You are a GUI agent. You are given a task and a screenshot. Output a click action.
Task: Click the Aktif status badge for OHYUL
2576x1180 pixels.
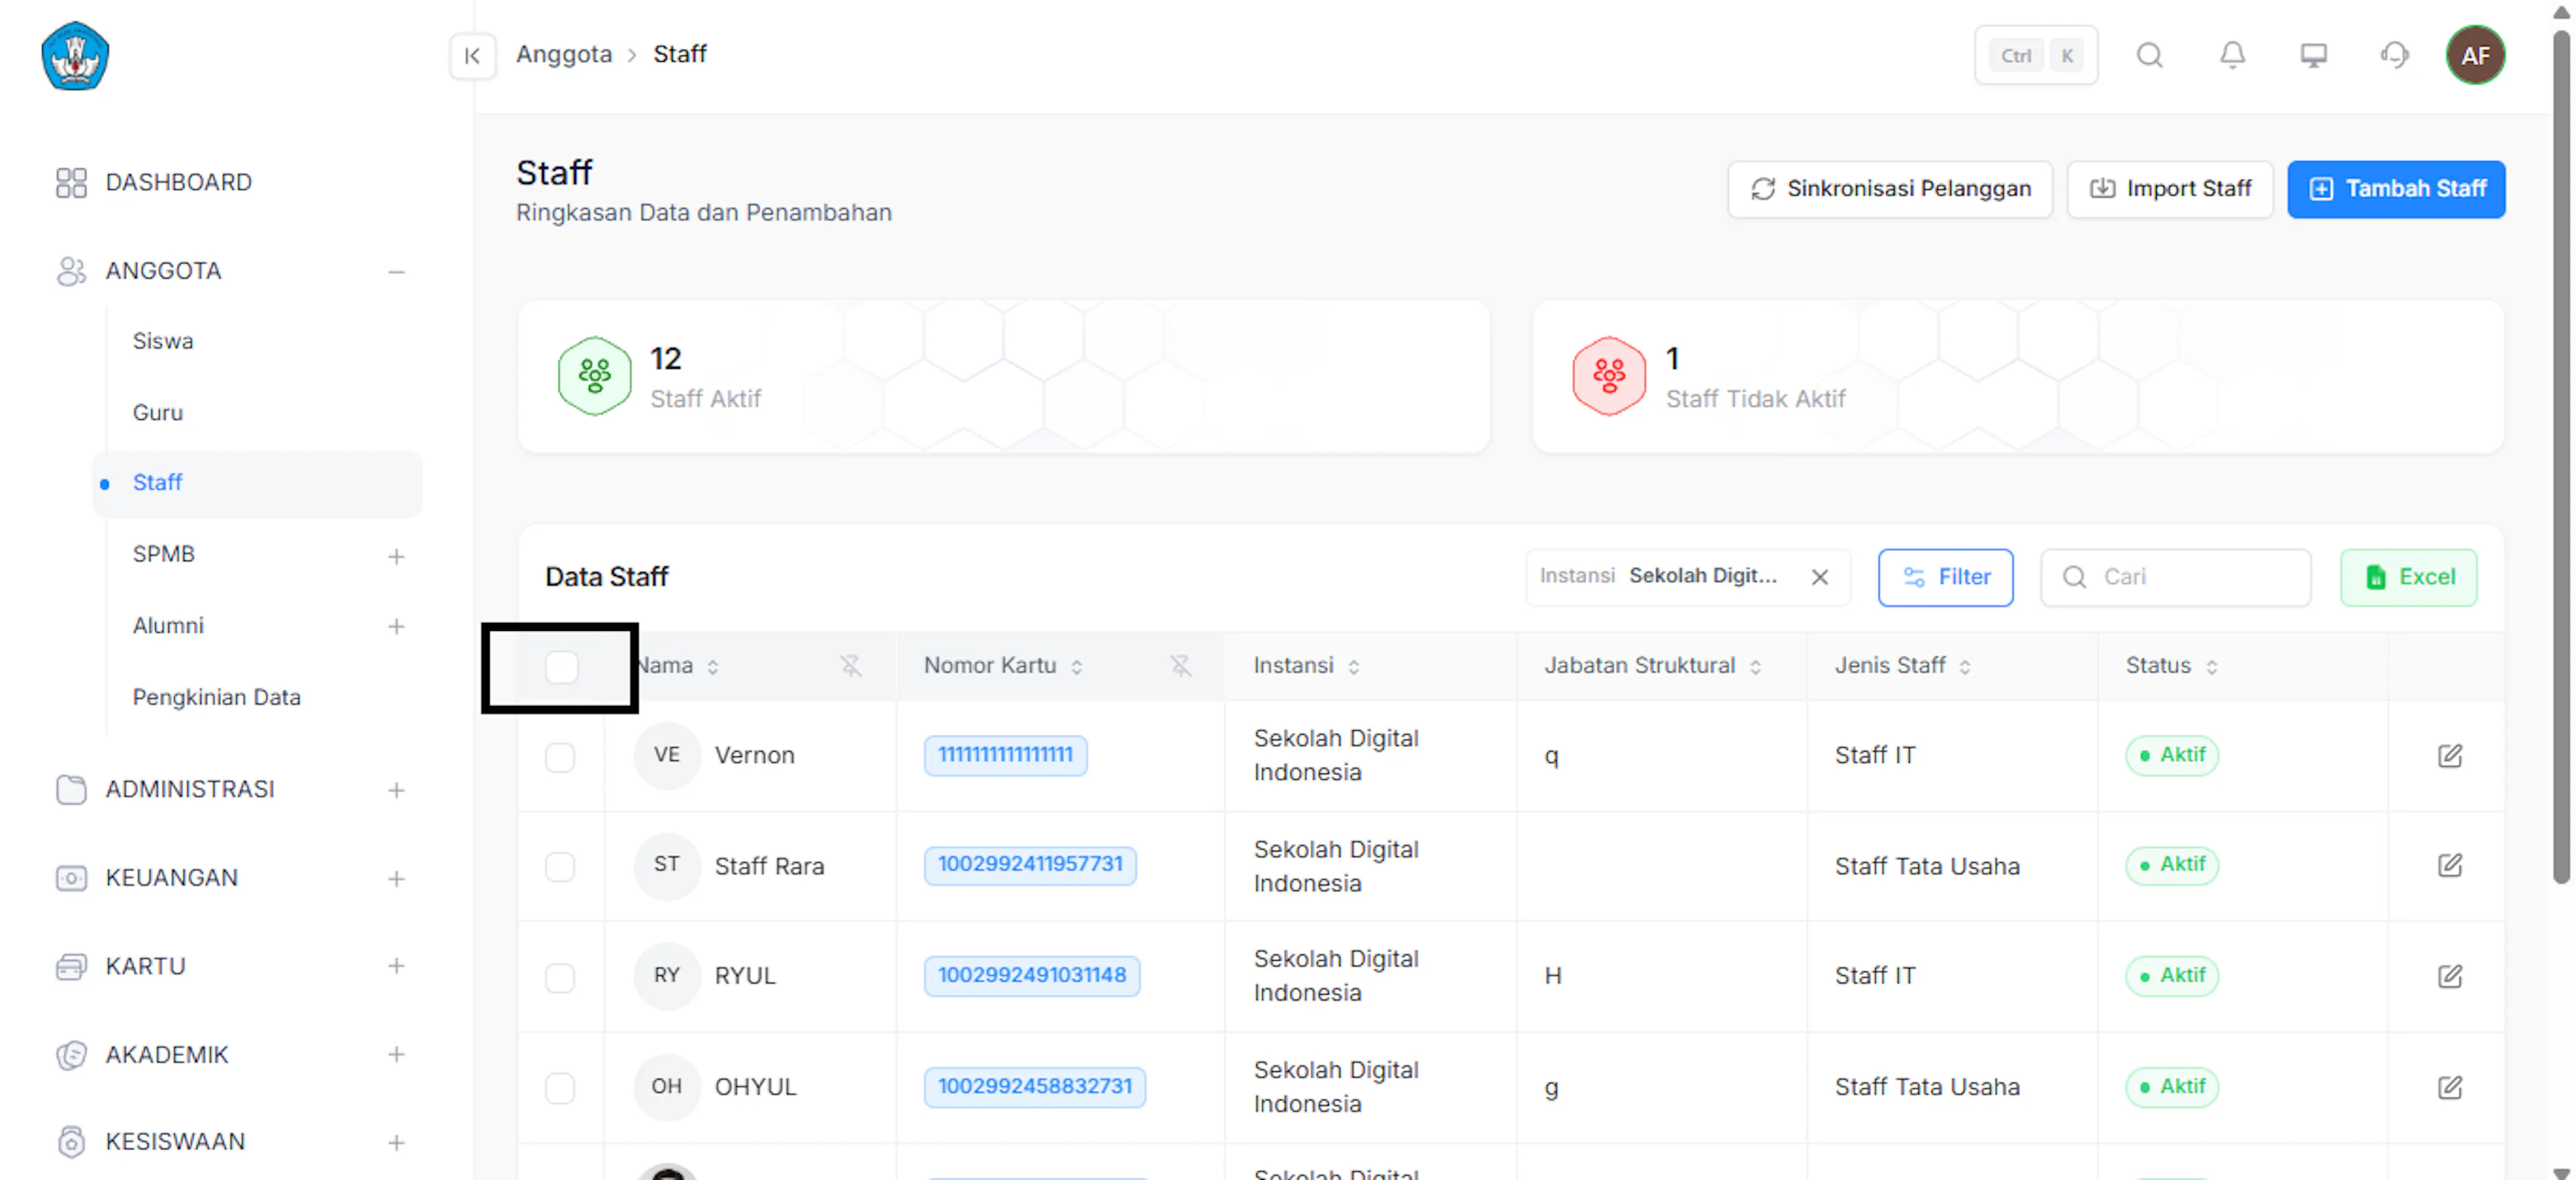coord(2172,1087)
